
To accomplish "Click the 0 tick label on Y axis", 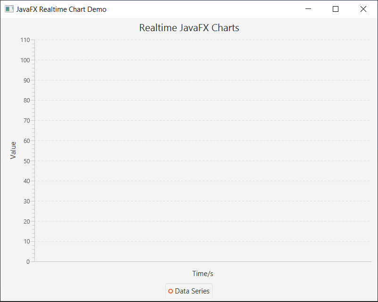I will (28, 262).
